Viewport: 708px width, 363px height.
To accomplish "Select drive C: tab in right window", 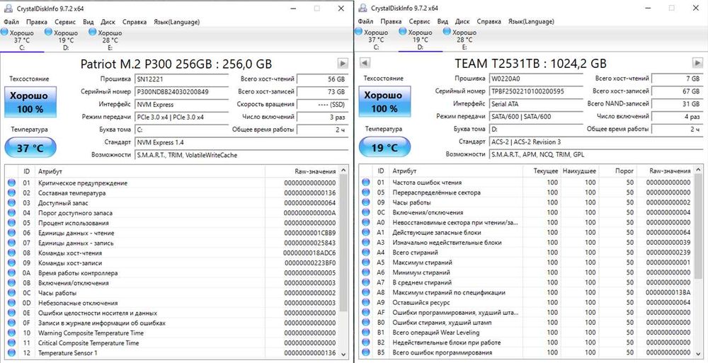I will [376, 40].
